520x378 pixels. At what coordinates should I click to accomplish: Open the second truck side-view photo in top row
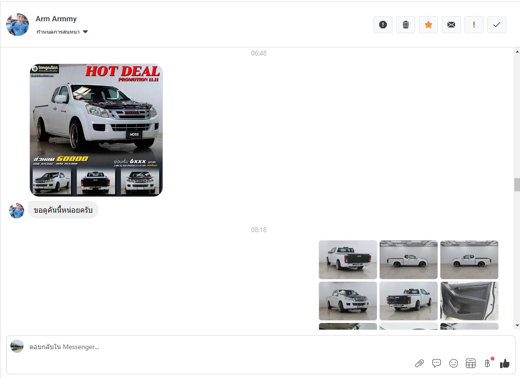(x=408, y=260)
